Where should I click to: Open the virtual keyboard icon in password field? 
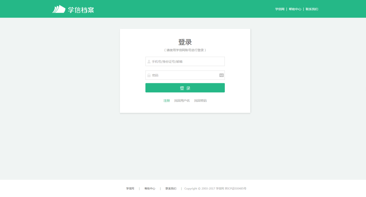click(221, 75)
